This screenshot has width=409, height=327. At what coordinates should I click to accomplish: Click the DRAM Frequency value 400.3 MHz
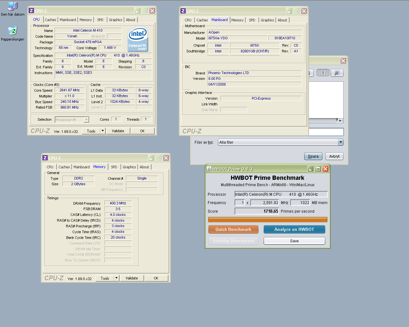click(118, 203)
